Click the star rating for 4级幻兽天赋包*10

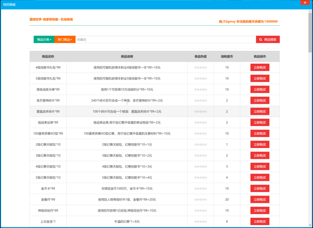pos(201,166)
